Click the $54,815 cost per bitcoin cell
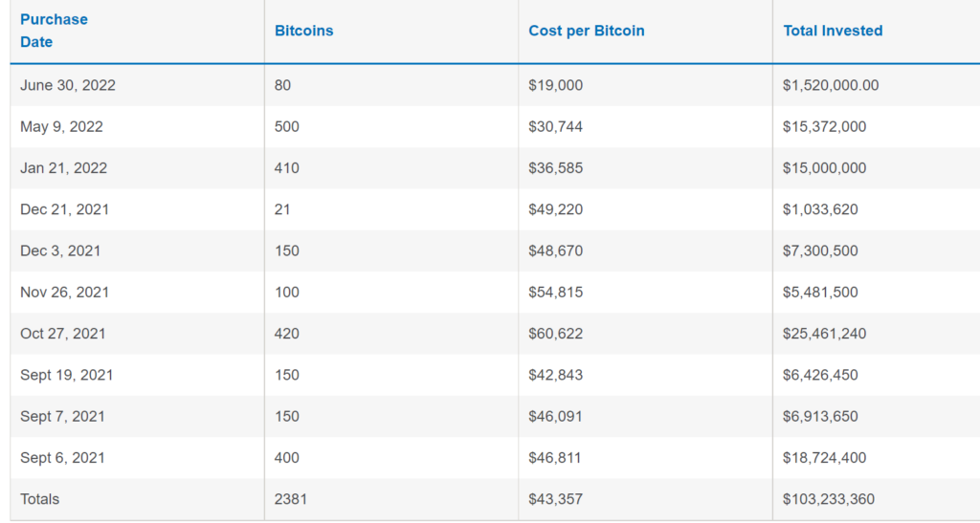 click(x=555, y=293)
